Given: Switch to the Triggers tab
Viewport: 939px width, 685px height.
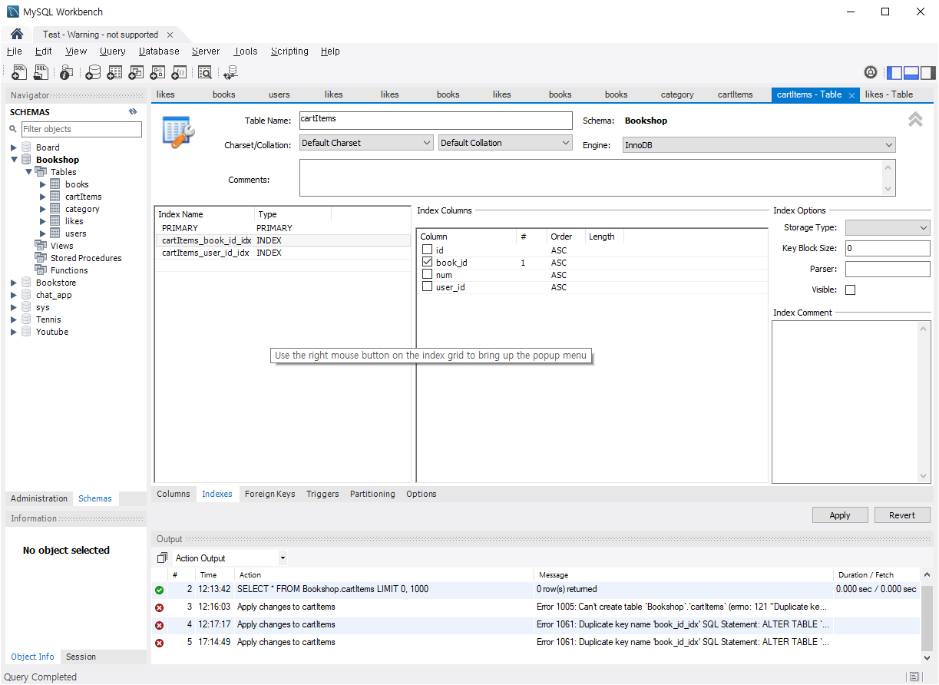Looking at the screenshot, I should (x=322, y=494).
